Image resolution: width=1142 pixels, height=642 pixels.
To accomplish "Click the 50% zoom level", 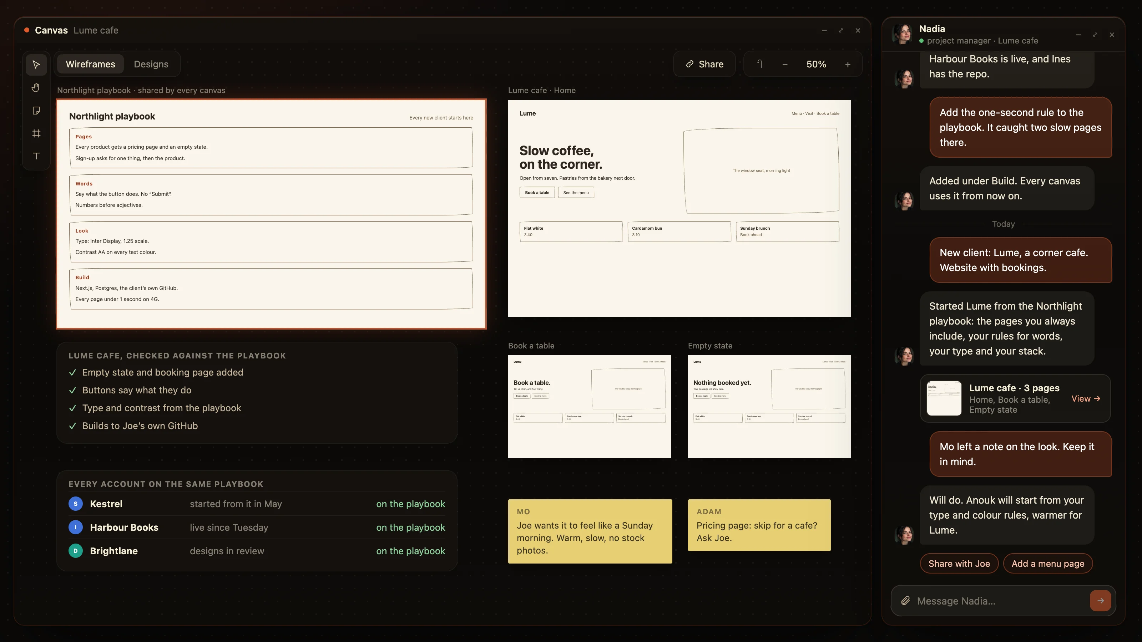I will tap(816, 64).
